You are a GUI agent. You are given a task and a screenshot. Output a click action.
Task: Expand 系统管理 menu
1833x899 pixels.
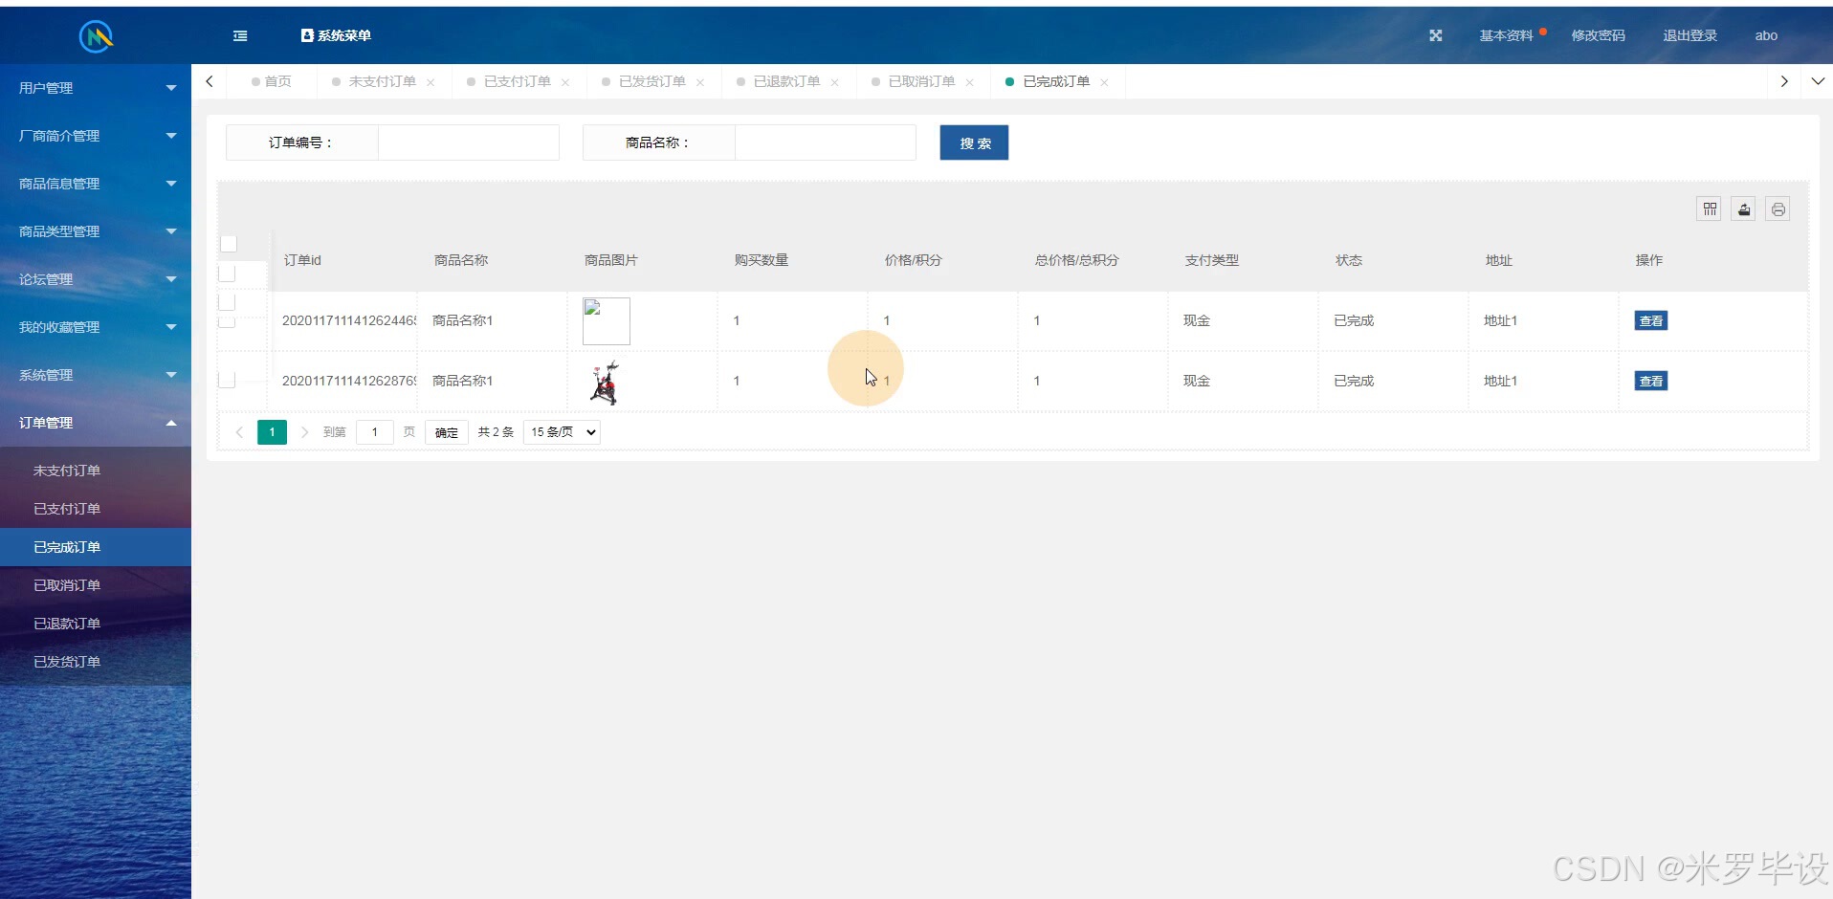(x=96, y=375)
